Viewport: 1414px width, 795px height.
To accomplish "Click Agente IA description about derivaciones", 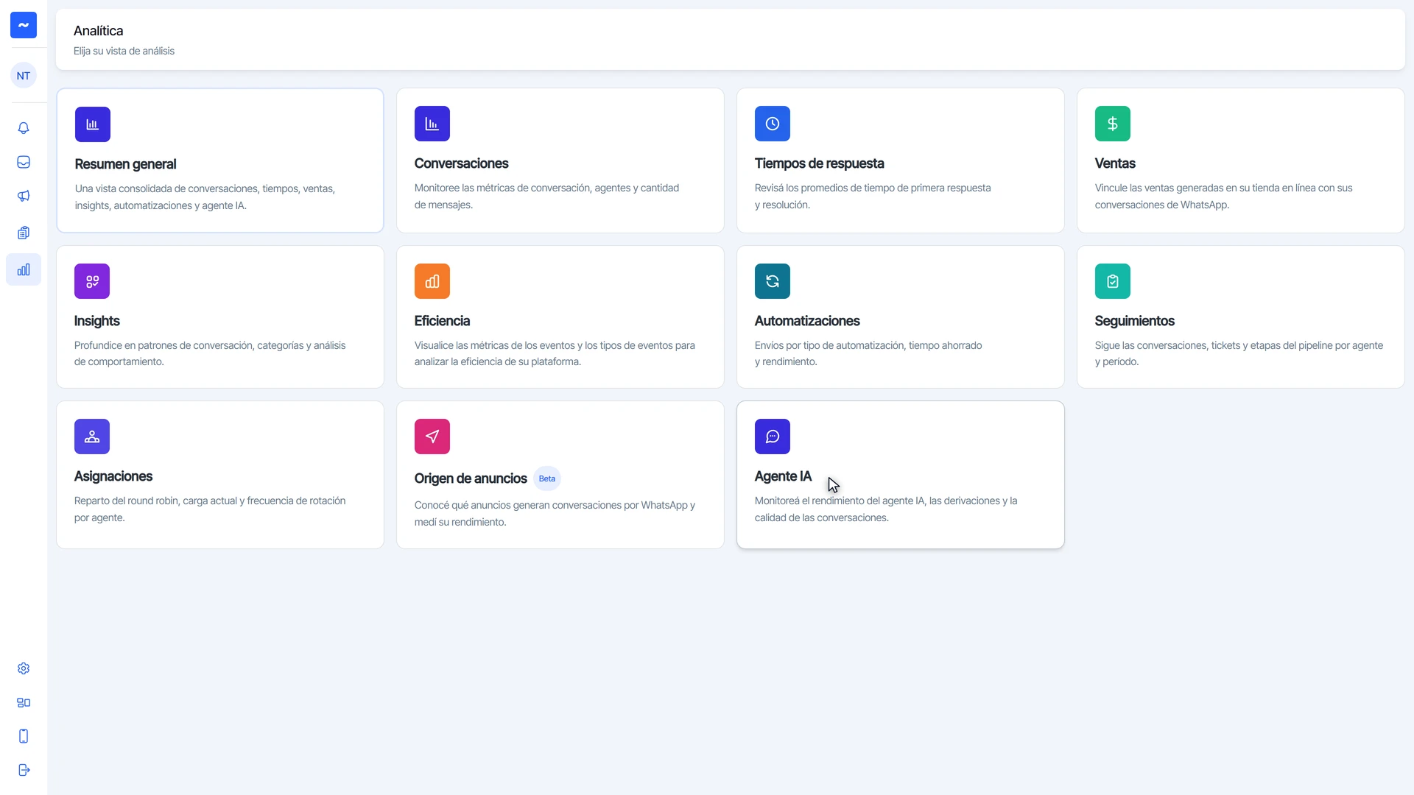I will (886, 509).
